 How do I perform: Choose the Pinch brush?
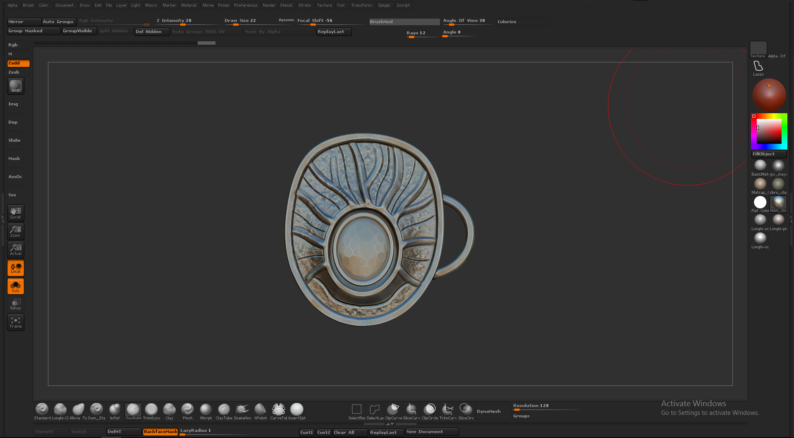click(187, 411)
